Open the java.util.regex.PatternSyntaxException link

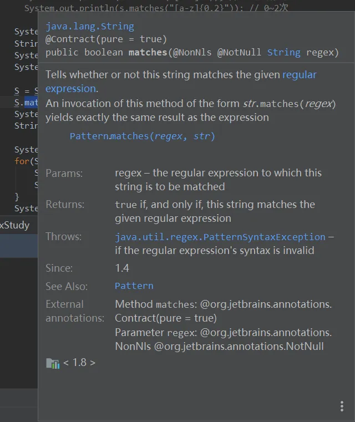pyautogui.click(x=220, y=237)
